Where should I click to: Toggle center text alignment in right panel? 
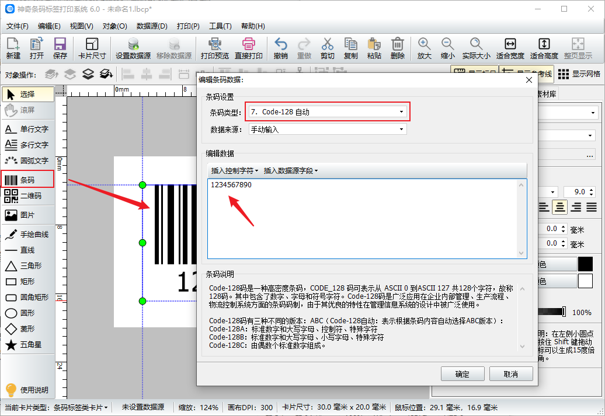[x=559, y=208]
